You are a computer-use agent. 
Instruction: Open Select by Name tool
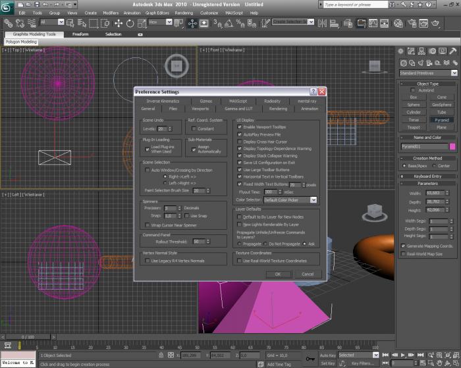82,22
